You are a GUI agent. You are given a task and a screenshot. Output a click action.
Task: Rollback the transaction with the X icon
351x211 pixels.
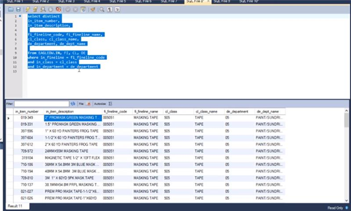75,10
